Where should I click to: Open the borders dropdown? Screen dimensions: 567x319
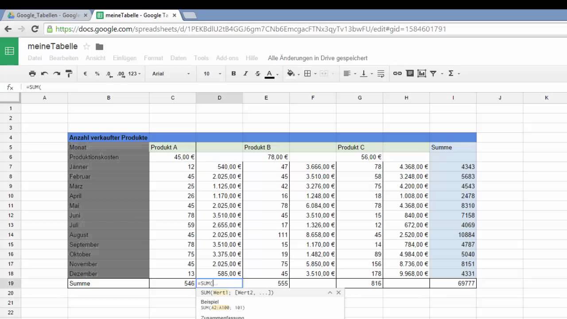pyautogui.click(x=310, y=74)
